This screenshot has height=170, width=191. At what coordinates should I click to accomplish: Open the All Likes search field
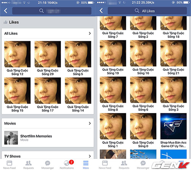pyautogui.click(x=147, y=11)
